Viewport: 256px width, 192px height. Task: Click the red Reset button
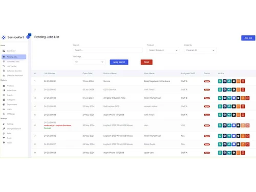[146, 62]
